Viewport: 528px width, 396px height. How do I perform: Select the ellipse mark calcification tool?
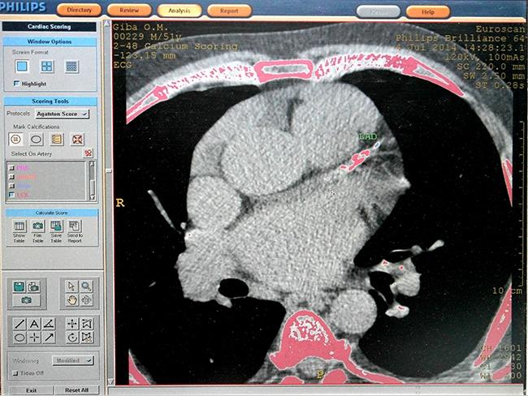pyautogui.click(x=36, y=140)
